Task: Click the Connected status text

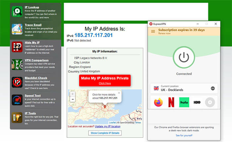Action: pyautogui.click(x=184, y=74)
